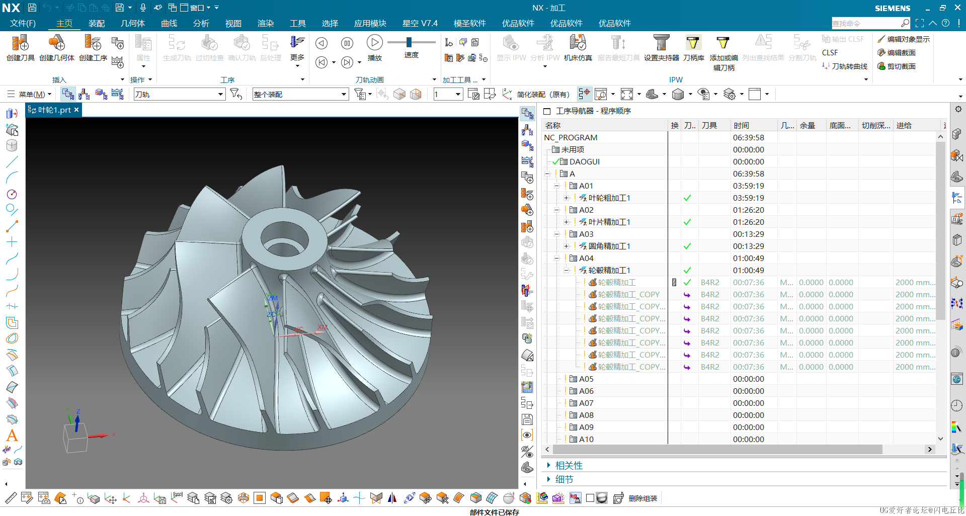966x516 pixels.
Task: Toggle the Operation Navigator header checkbox
Action: click(547, 111)
